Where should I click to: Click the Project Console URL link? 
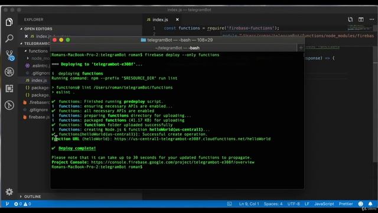point(172,162)
